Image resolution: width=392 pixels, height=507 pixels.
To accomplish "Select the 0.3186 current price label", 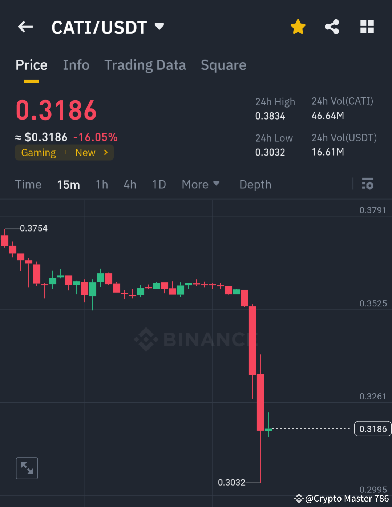I will 372,429.
